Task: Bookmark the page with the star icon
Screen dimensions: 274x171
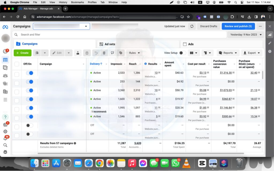Action: coord(188,17)
